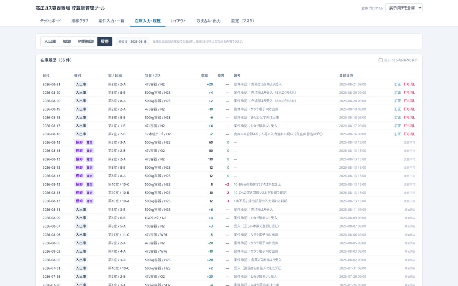This screenshot has width=458, height=286.
Task: Click 打ち消し on the 2026-08-17 row
Action: point(410,126)
